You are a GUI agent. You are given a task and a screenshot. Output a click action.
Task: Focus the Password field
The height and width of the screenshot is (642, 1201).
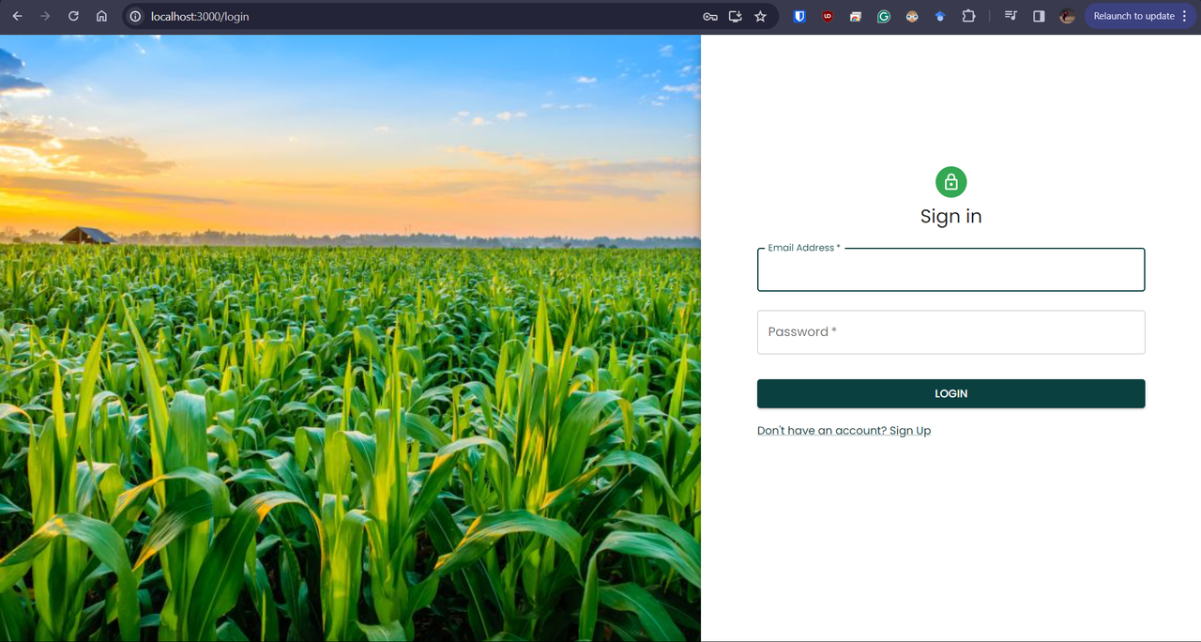(x=951, y=332)
